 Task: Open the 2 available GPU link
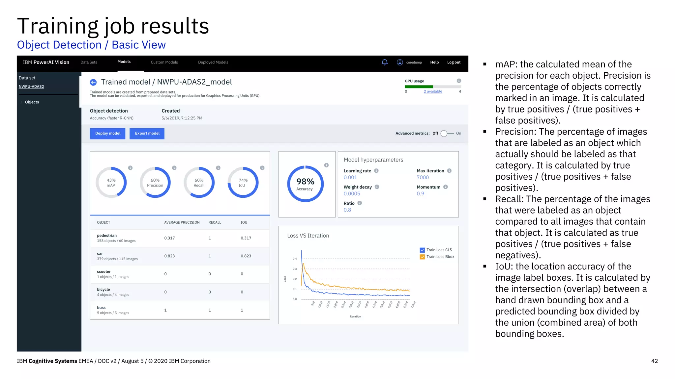[x=433, y=91]
